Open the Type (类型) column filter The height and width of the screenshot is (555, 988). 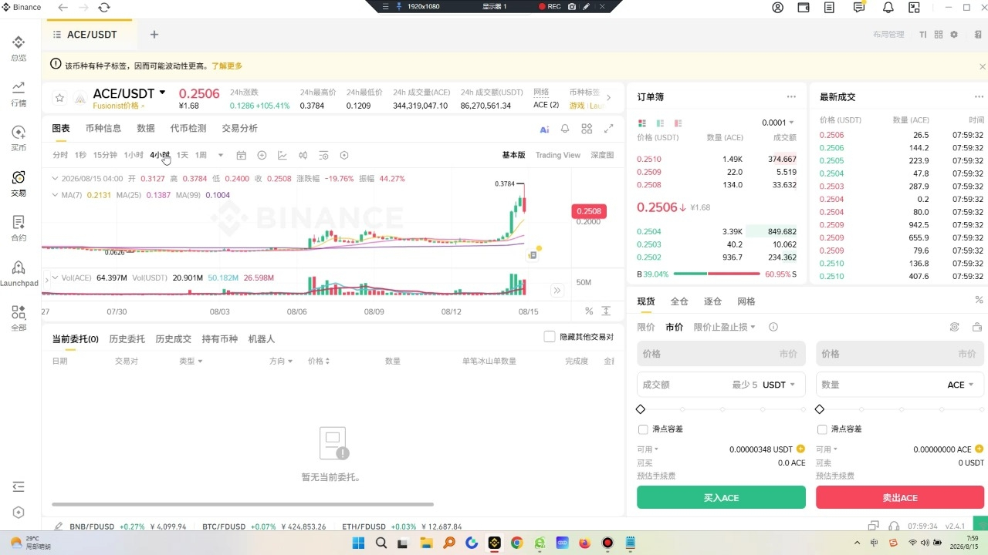tap(191, 361)
